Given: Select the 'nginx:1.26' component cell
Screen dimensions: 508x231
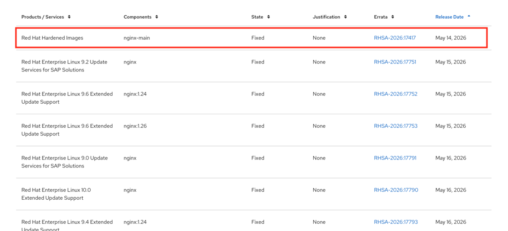Looking at the screenshot, I should 135,126.
